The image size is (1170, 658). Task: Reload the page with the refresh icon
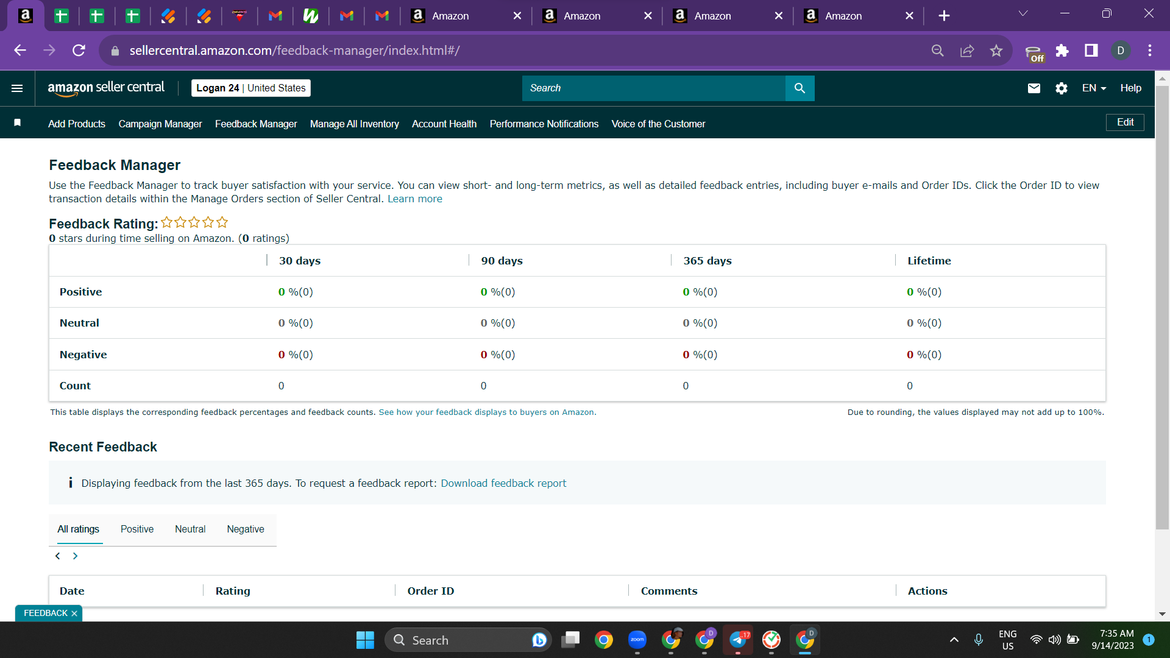pyautogui.click(x=79, y=51)
